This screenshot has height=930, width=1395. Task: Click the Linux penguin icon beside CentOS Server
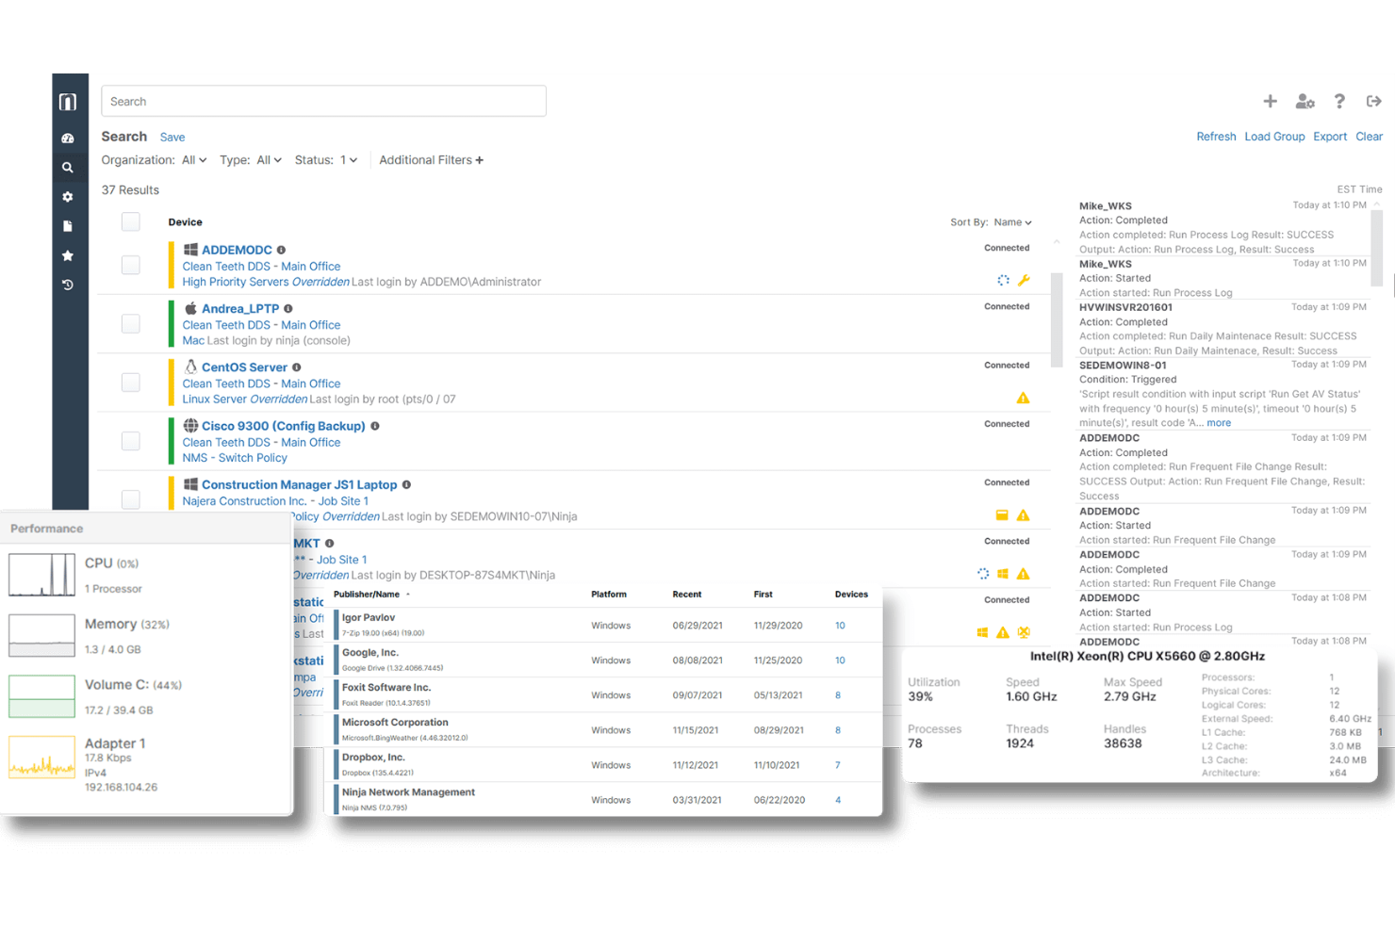click(190, 367)
